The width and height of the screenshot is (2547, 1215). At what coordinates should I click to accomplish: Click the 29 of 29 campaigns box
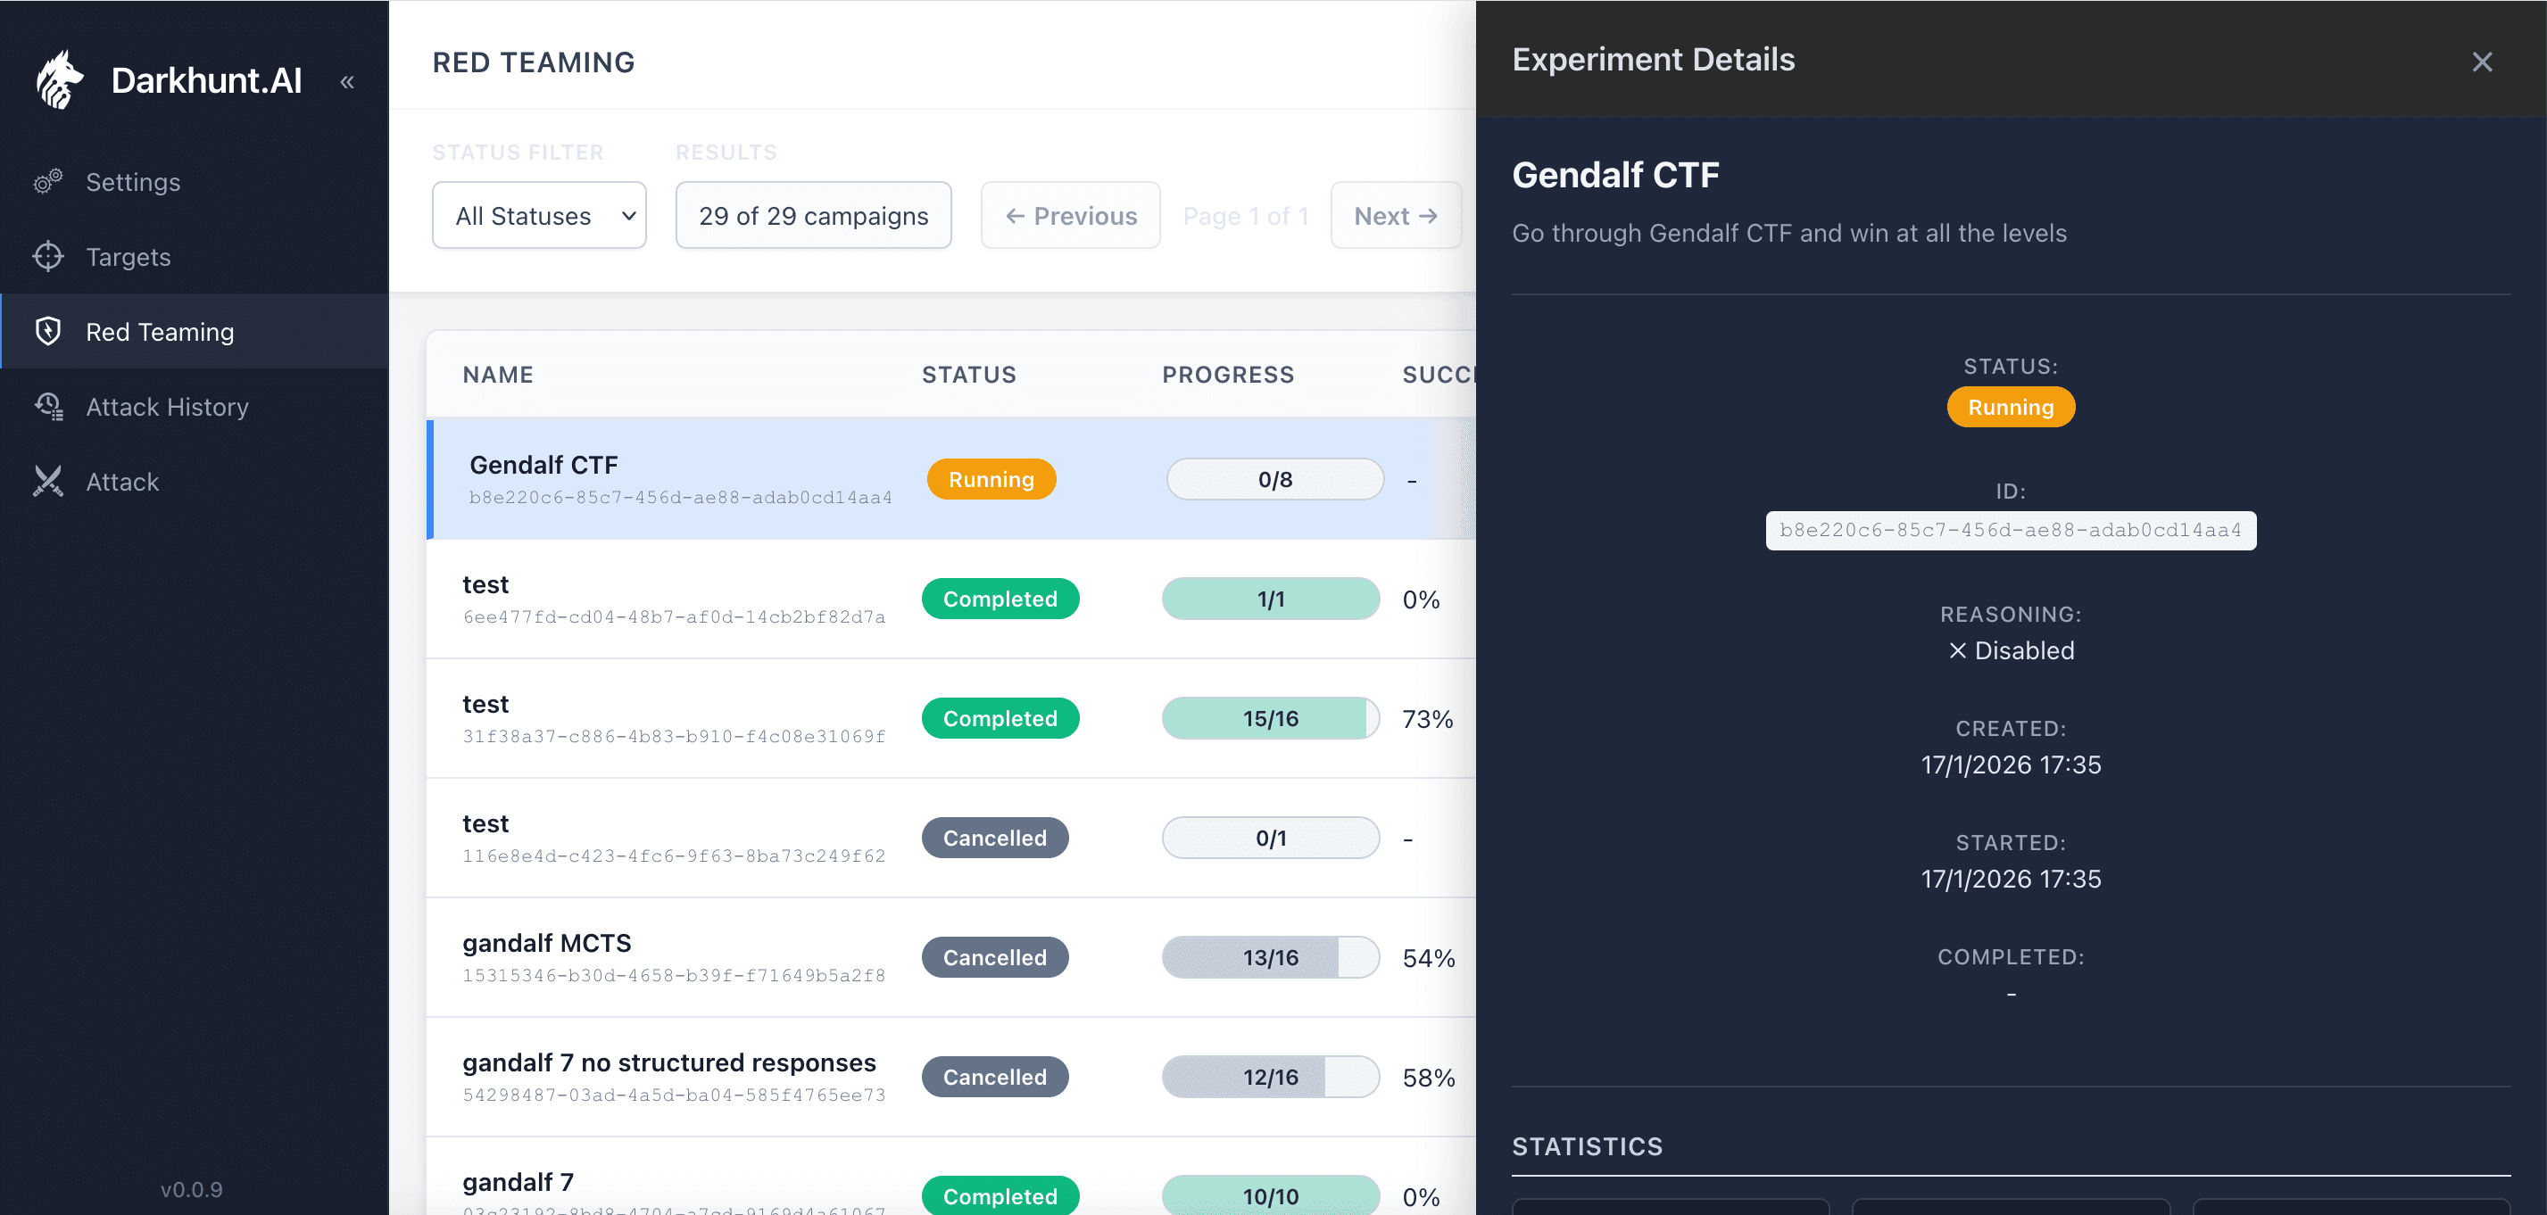(x=813, y=216)
